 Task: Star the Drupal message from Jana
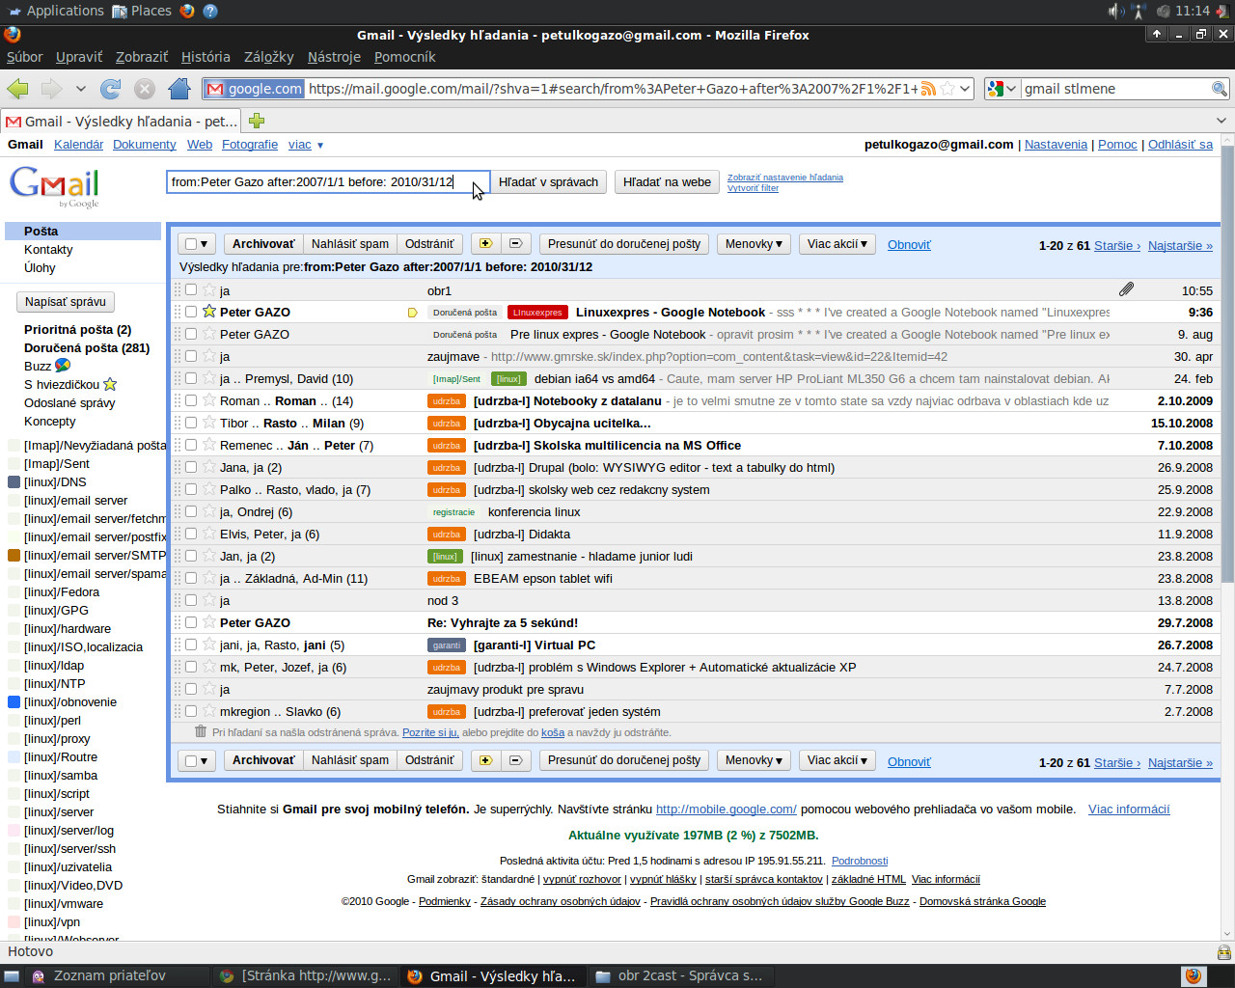point(209,467)
